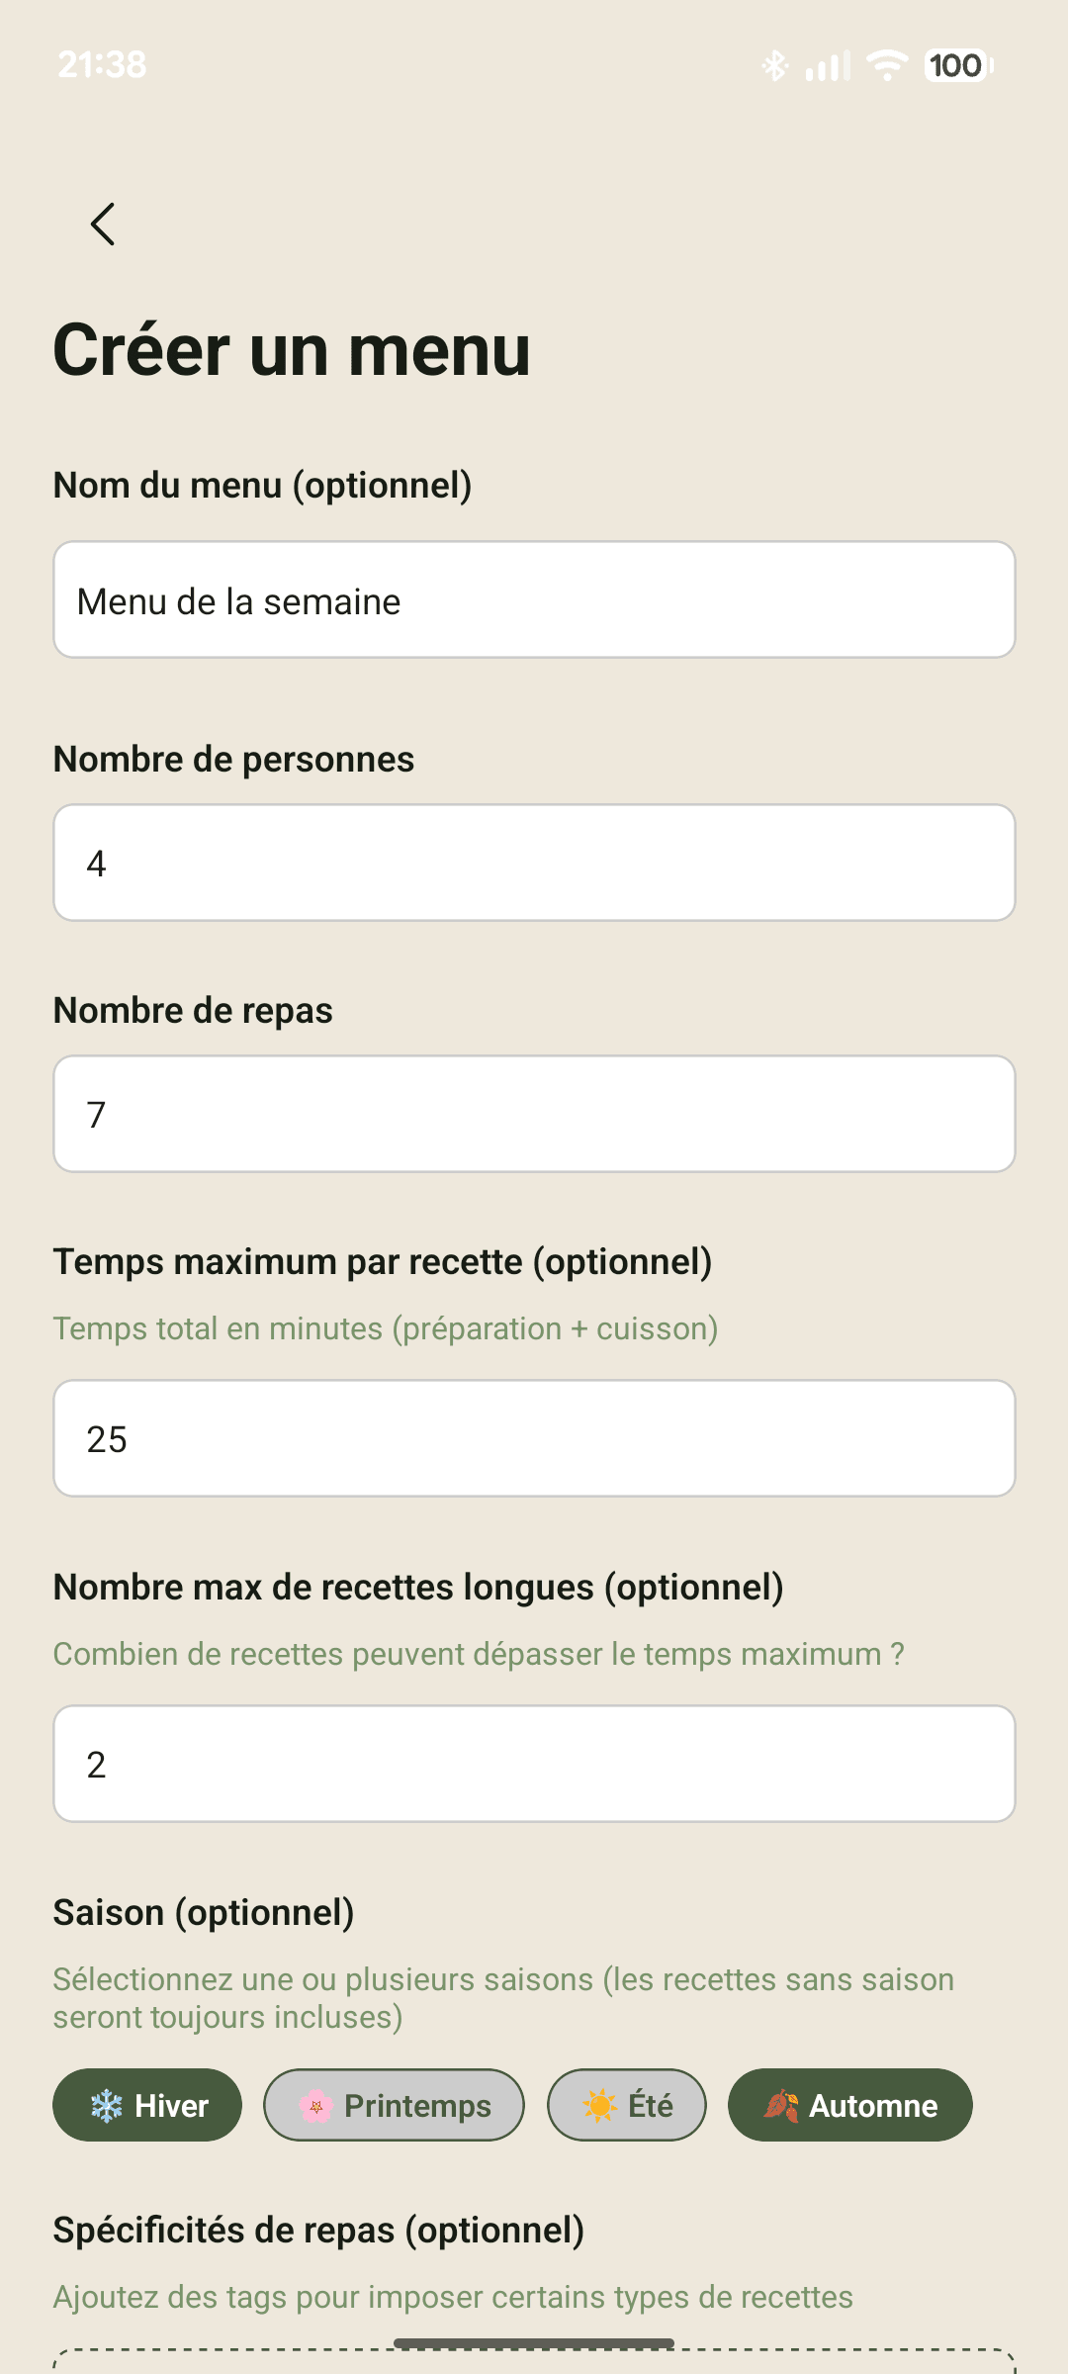Tap the Wi-Fi icon in the status bar
This screenshot has height=2374, width=1068.
pyautogui.click(x=885, y=64)
